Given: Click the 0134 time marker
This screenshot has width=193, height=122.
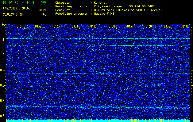Looking at the screenshot, I should [75, 27].
